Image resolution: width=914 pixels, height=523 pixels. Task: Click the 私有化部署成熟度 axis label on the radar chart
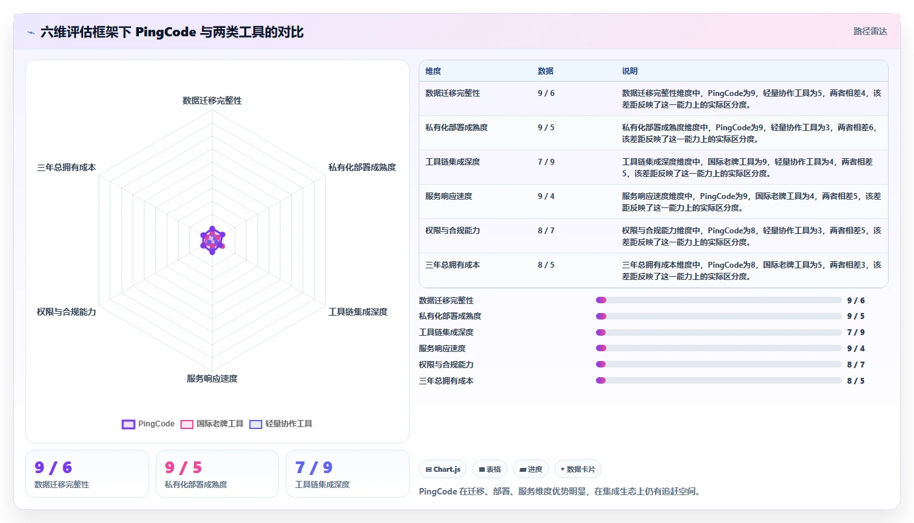[x=362, y=167]
